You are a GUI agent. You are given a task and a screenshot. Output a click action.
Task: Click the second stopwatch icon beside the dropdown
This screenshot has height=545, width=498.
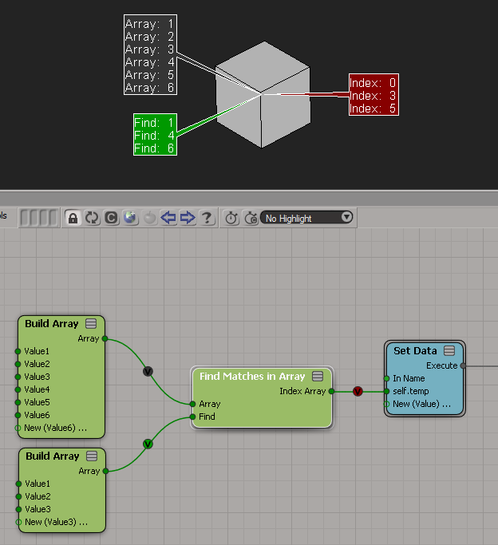point(251,218)
